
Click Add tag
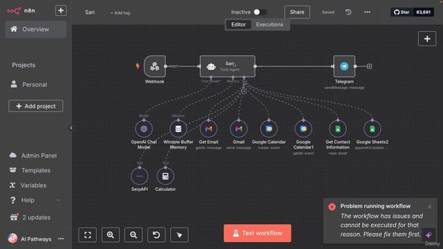coord(120,12)
